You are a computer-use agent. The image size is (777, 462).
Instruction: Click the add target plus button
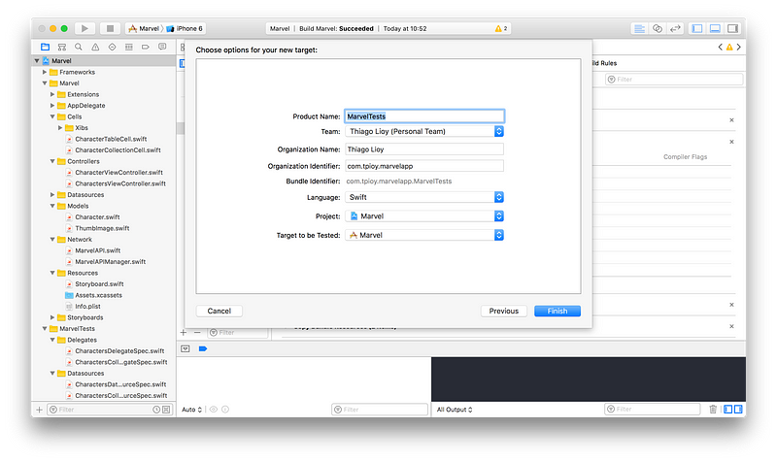[184, 333]
